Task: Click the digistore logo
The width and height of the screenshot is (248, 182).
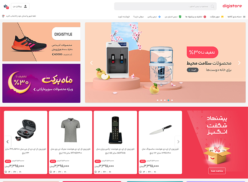Action: (232, 6)
